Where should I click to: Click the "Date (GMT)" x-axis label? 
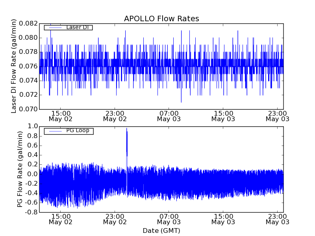coord(161,230)
